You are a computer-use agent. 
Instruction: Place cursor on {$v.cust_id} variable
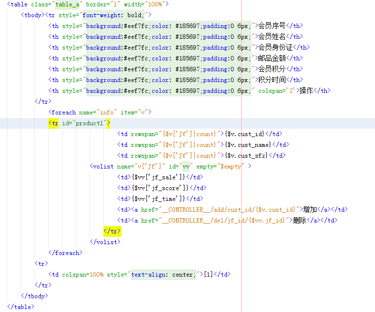[245, 134]
